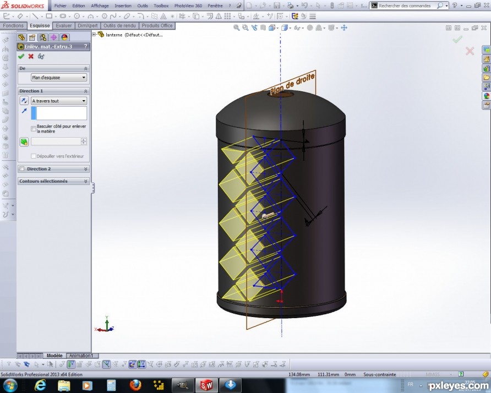Image resolution: width=491 pixels, height=393 pixels.
Task: Switch to the DimXpert tab
Action: (88, 26)
